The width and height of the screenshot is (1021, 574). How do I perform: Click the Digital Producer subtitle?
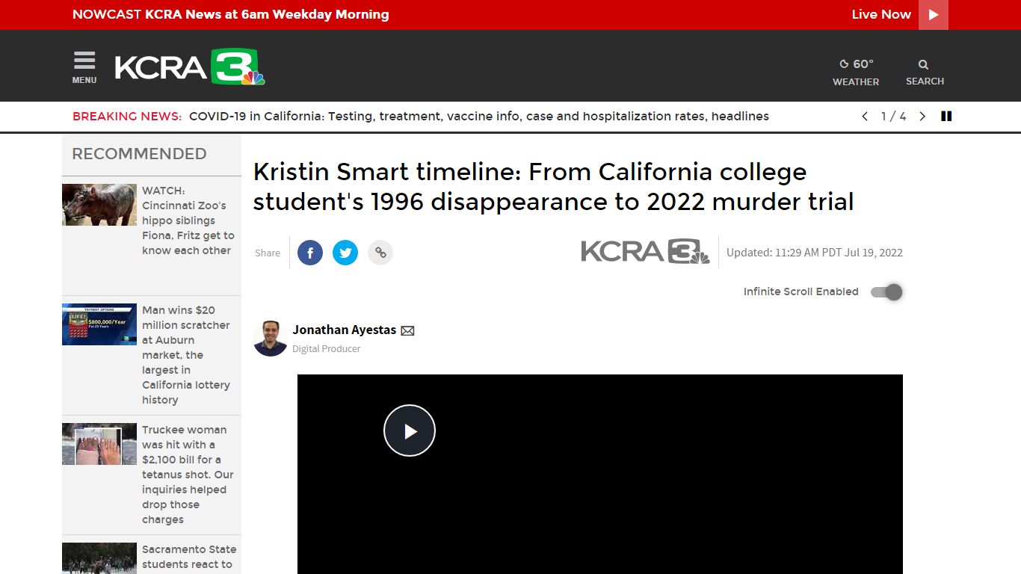point(327,349)
